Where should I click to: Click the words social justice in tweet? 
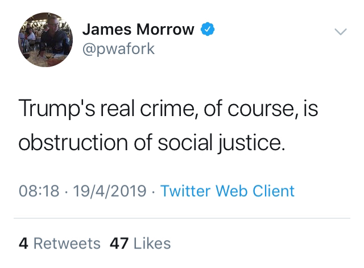coord(221,143)
